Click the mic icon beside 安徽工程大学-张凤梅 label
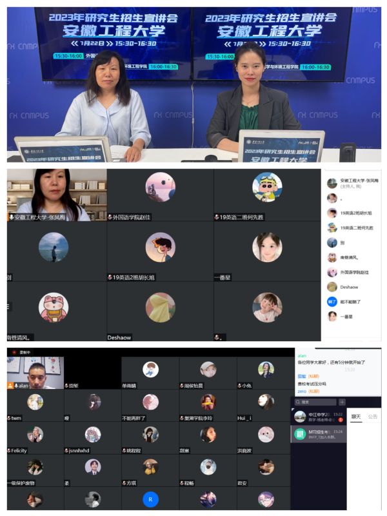 [11, 217]
